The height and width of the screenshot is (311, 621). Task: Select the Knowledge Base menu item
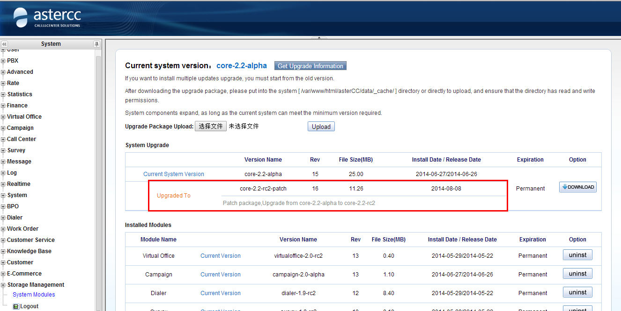click(29, 251)
